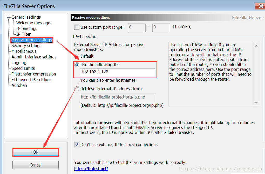Click the up arrow of the help text scrollbar
Image resolution: width=265 pixels, height=174 pixels.
tap(256, 46)
